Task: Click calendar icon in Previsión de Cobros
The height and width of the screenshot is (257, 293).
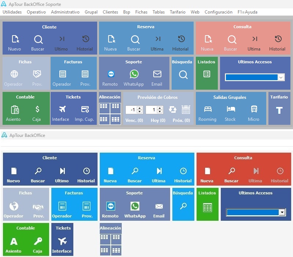Action: pyautogui.click(x=186, y=109)
